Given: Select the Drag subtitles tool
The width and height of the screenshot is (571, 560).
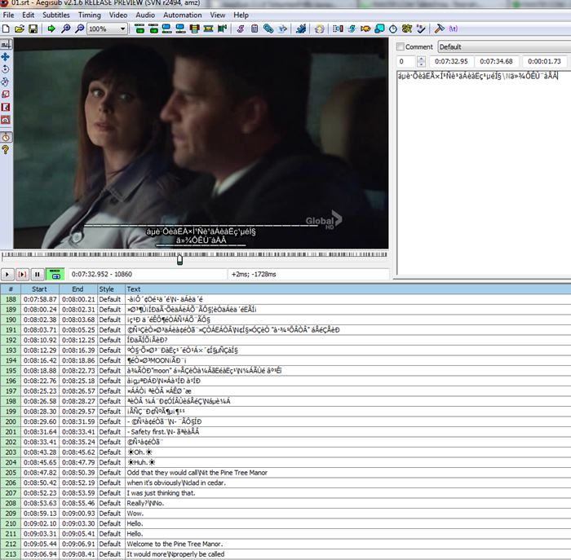Looking at the screenshot, I should [x=6, y=57].
